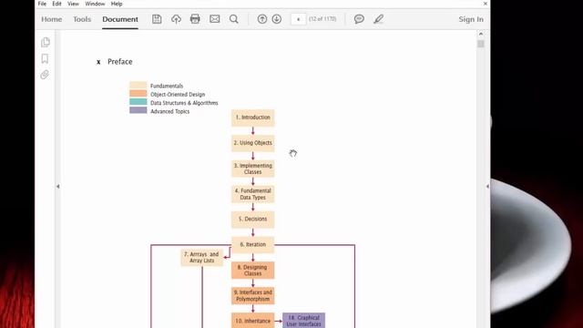Viewport: 583px width, 328px height.
Task: Click the '3. Implementing Classes' box
Action: coord(253,169)
